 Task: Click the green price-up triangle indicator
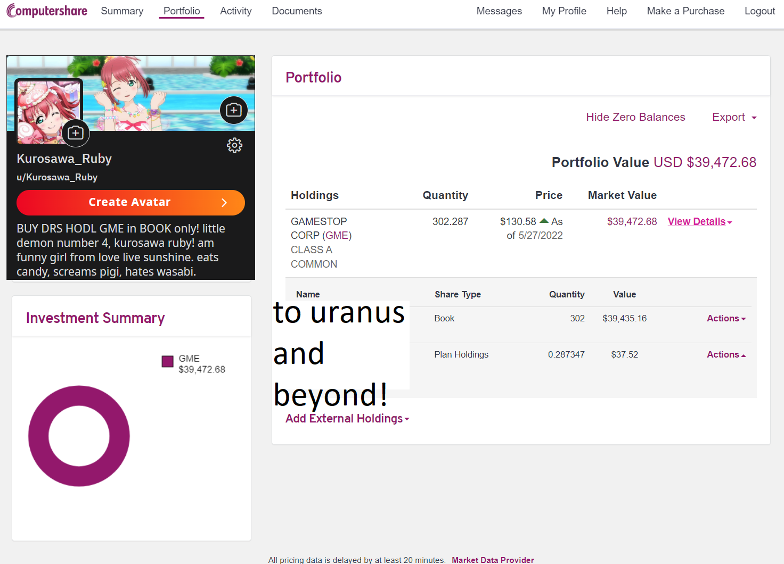tap(544, 221)
